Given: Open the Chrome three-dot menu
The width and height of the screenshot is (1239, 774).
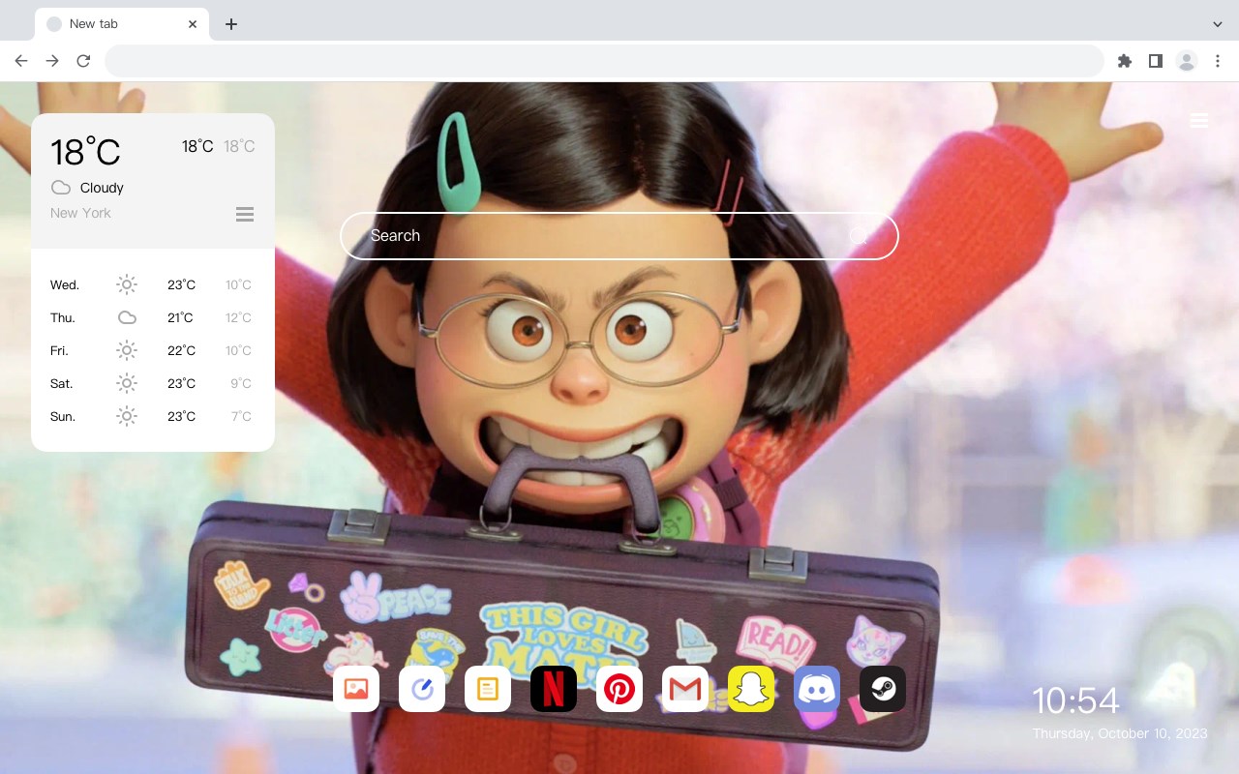Looking at the screenshot, I should click(1218, 61).
